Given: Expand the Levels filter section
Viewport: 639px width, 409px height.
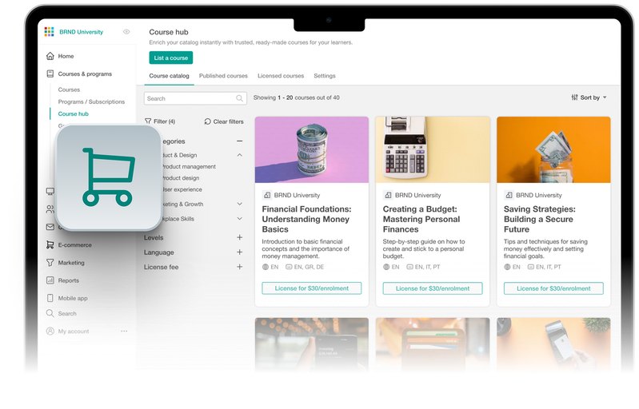Looking at the screenshot, I should point(240,238).
